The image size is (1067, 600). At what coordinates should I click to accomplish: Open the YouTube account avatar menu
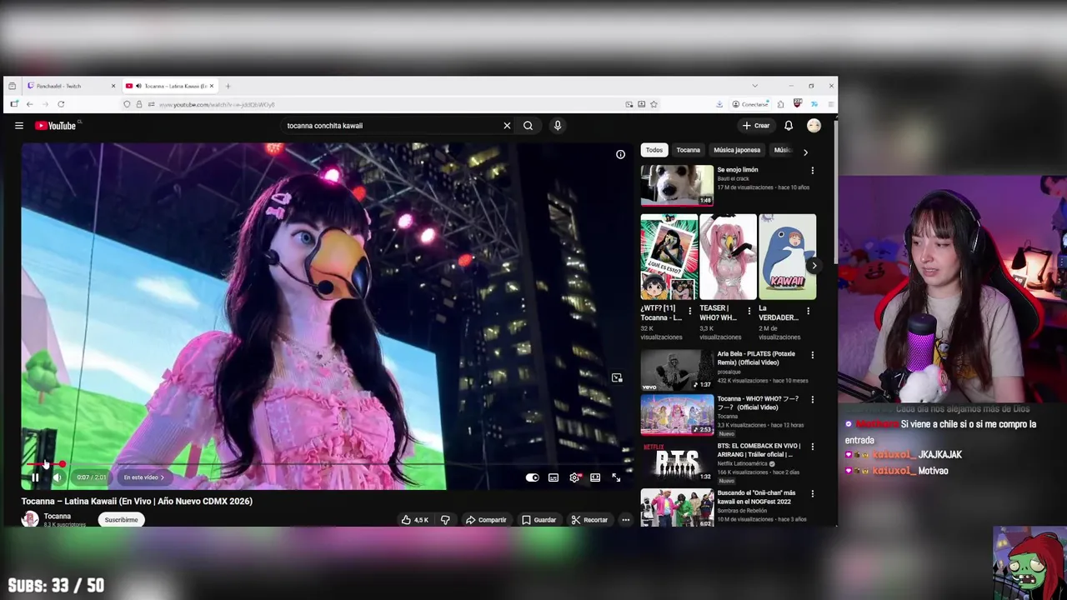pos(814,126)
